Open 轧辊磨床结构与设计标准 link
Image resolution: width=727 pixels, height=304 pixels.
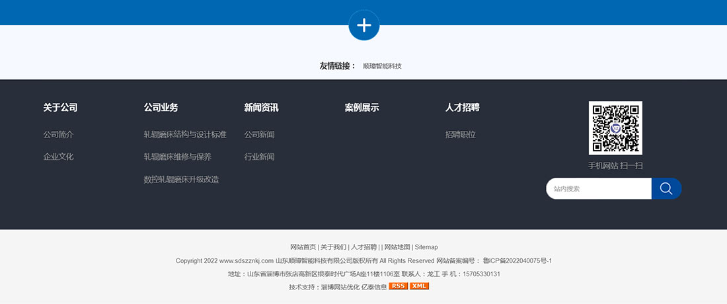(x=185, y=134)
